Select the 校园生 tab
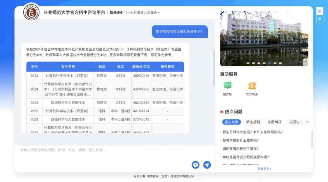Viewport: 328px width, 182px height. [294, 122]
